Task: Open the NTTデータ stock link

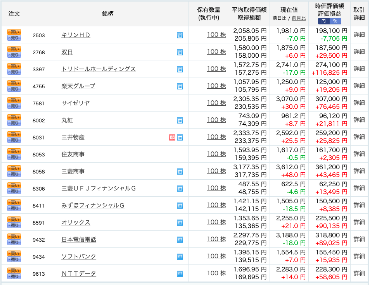Action: pos(79,274)
